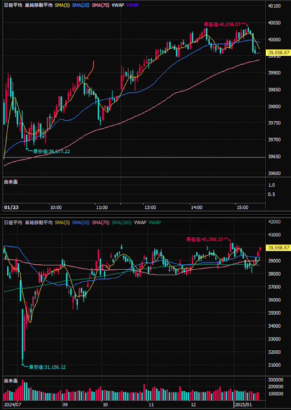This screenshot has width=291, height=410.
Task: Click the 10 month label on the daily chart
Action: pyautogui.click(x=104, y=404)
